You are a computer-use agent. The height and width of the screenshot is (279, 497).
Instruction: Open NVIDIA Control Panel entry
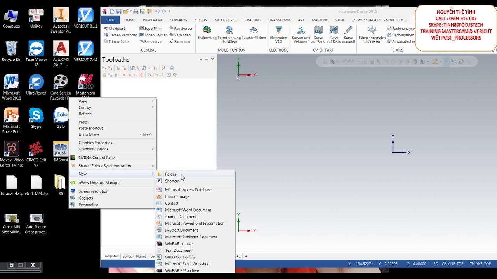[113, 158]
